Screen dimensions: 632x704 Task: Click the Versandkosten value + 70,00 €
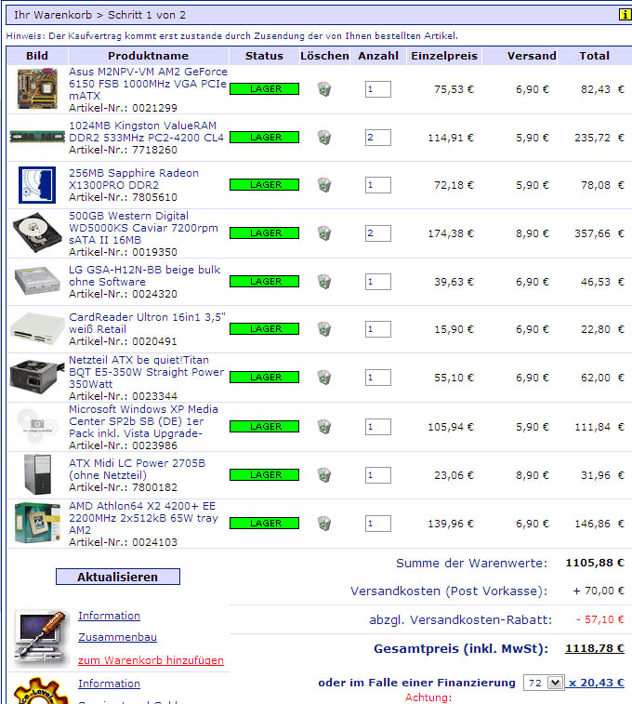599,591
